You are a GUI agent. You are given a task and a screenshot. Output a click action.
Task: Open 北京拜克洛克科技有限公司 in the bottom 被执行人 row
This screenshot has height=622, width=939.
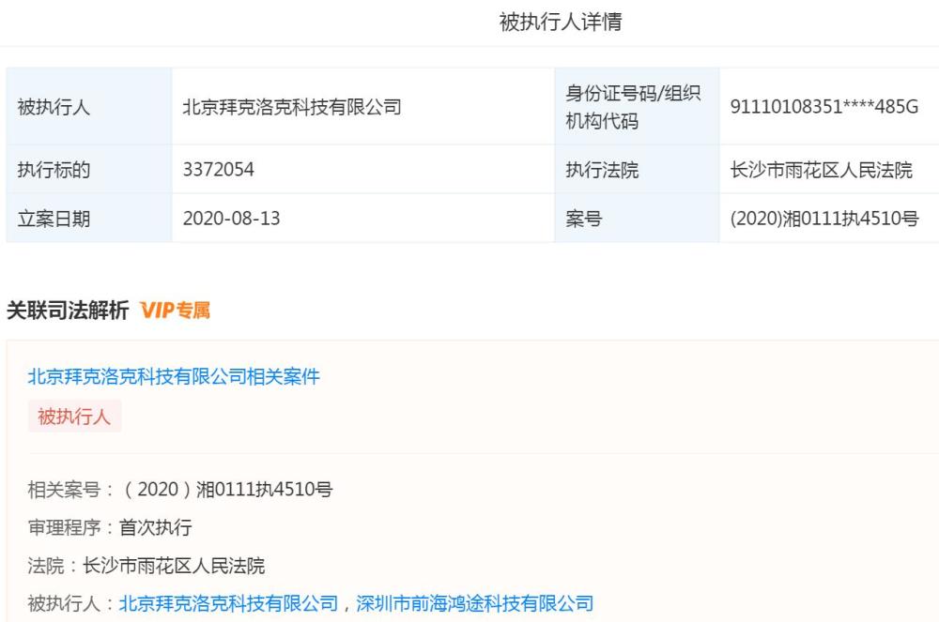(x=229, y=603)
